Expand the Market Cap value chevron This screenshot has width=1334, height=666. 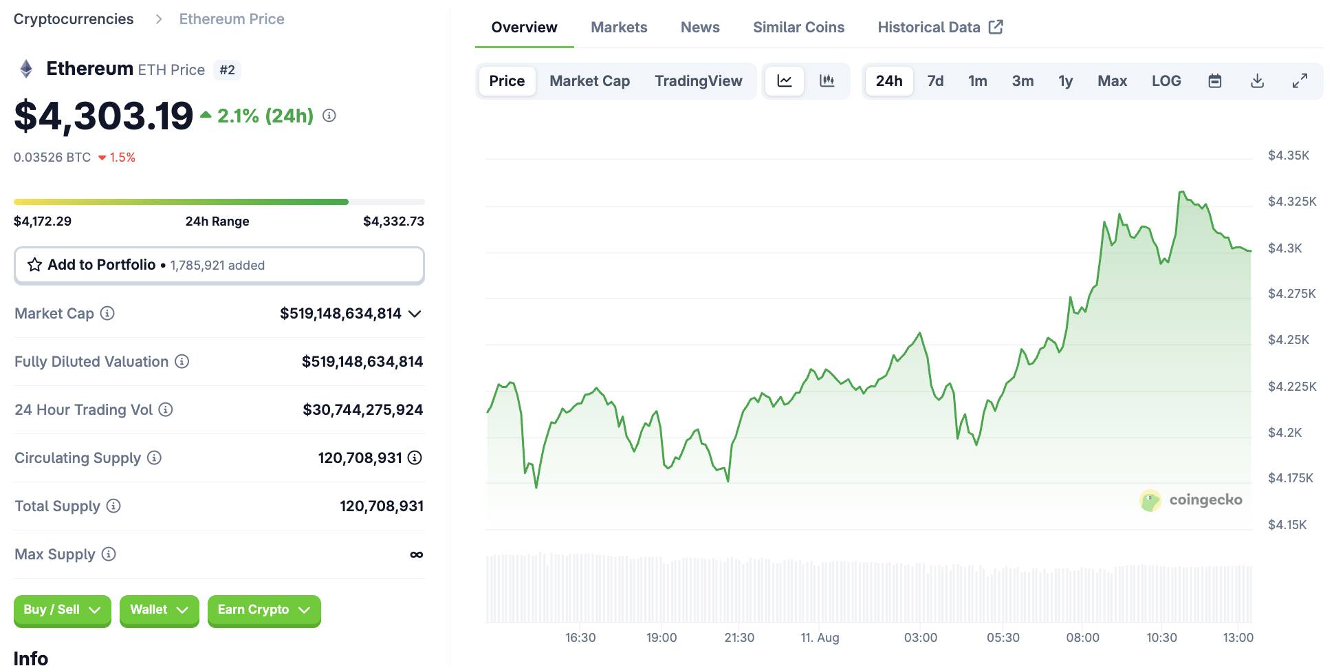(415, 314)
